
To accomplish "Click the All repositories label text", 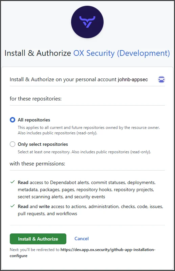I will 34,120.
